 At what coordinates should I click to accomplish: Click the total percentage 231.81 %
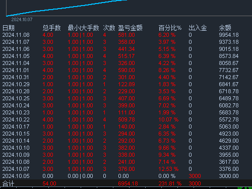point(170,183)
